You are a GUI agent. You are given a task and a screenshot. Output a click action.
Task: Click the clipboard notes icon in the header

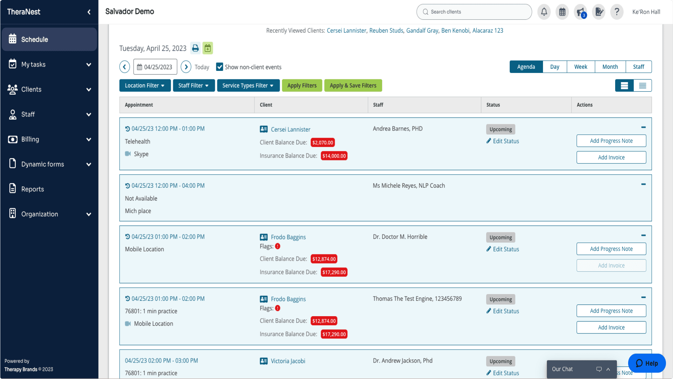click(x=598, y=12)
